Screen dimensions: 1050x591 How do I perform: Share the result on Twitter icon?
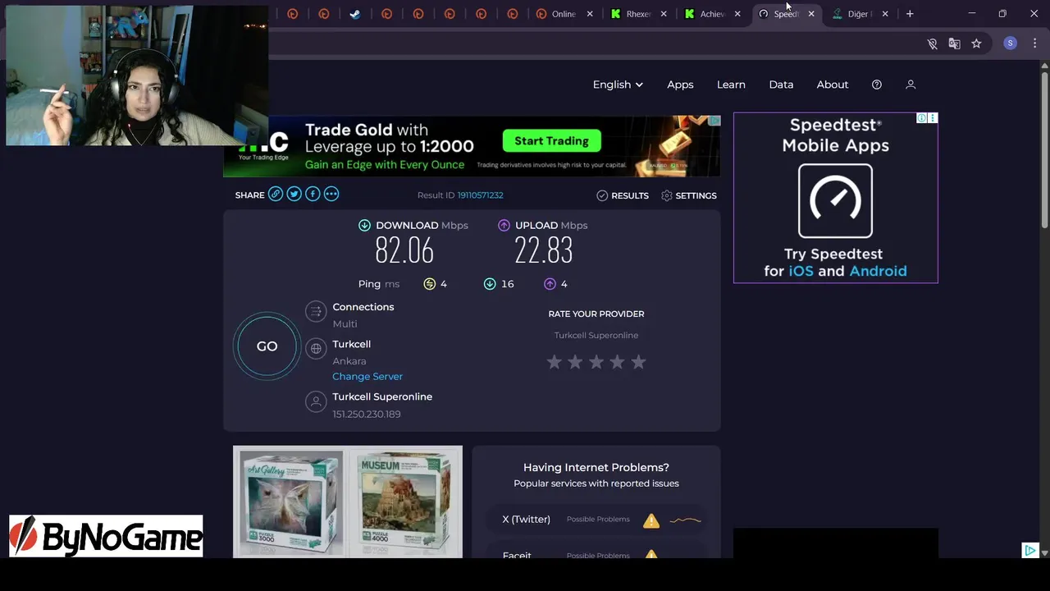(294, 195)
